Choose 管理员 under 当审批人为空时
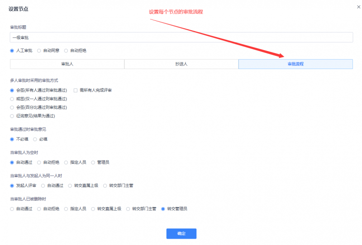362x245 pixels. (93, 162)
